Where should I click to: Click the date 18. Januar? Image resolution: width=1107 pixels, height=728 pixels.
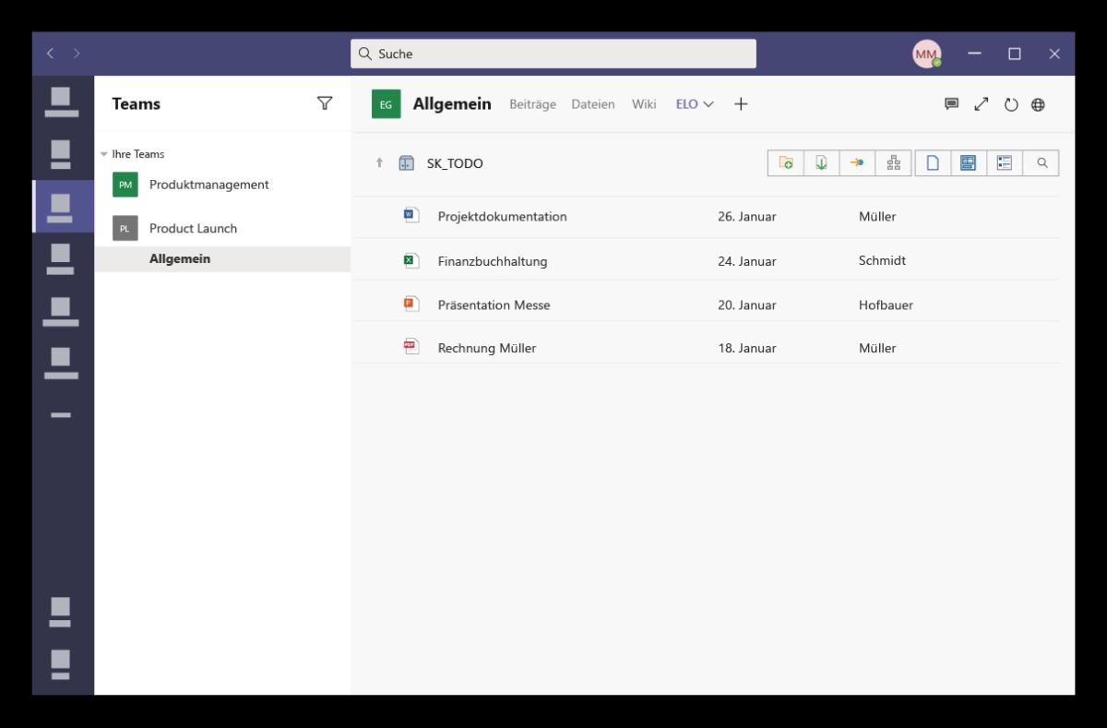[747, 348]
